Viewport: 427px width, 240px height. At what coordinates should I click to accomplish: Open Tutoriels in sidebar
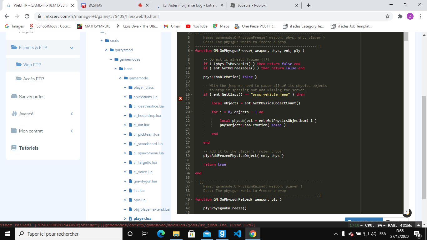coord(29,148)
